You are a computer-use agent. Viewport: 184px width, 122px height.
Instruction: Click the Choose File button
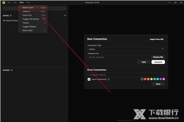[x=158, y=57]
